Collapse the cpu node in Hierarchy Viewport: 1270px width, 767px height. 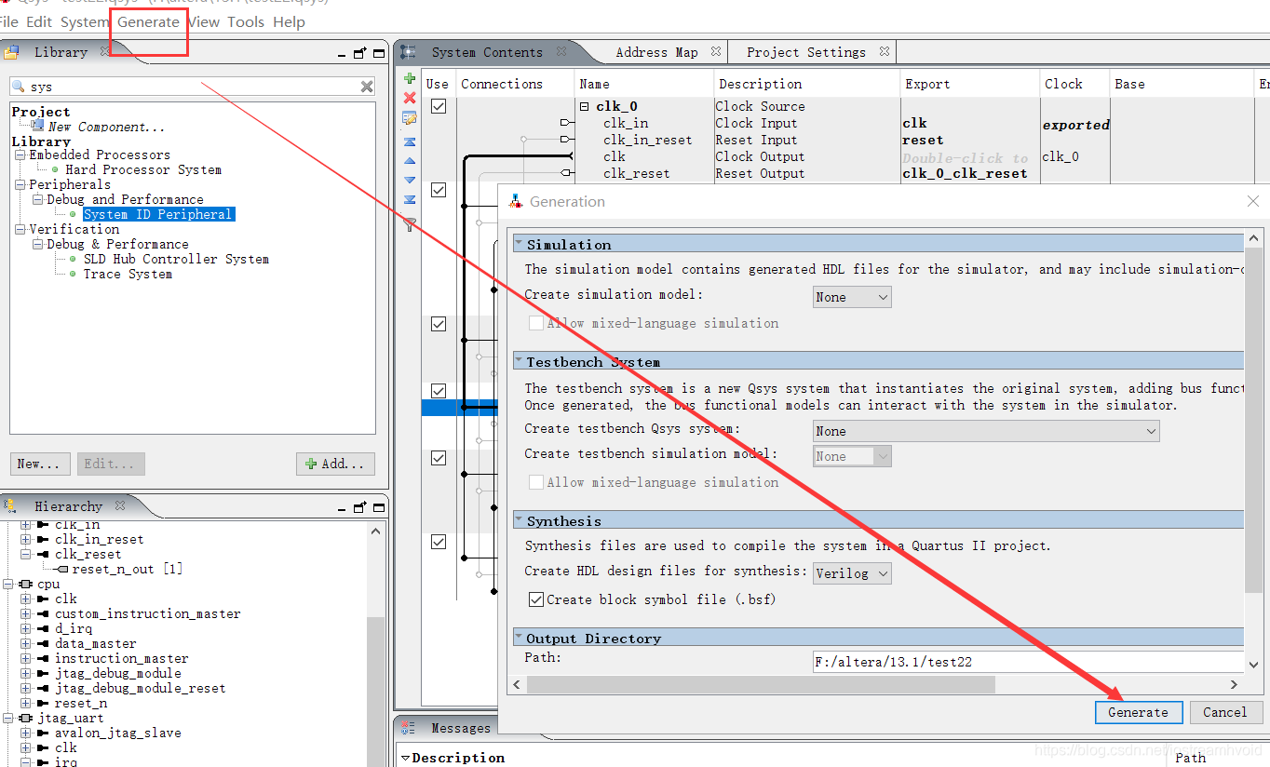[x=7, y=585]
